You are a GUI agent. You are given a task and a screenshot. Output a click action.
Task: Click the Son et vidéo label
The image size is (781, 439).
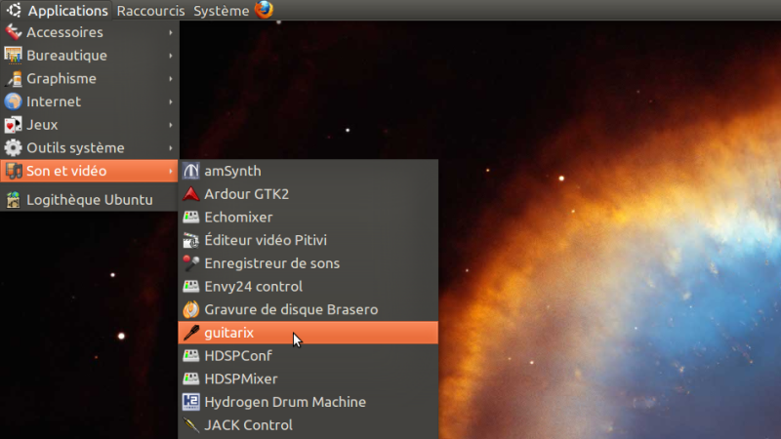[x=66, y=172]
